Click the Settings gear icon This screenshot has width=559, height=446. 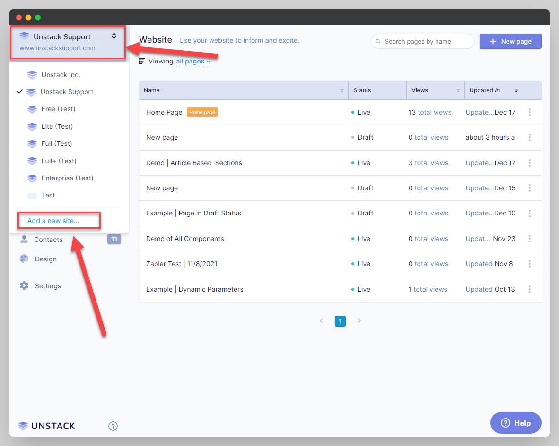(x=24, y=285)
